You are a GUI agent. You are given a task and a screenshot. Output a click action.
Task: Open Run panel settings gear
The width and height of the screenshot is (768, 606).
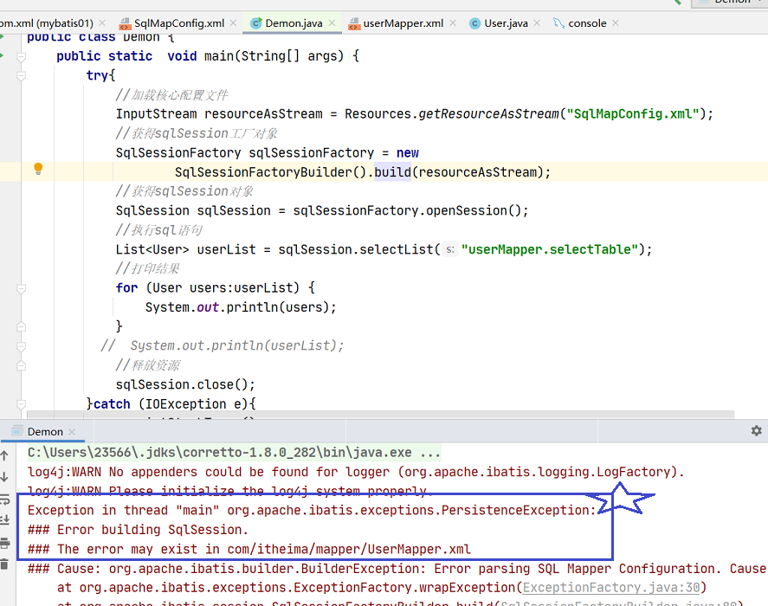coord(756,430)
